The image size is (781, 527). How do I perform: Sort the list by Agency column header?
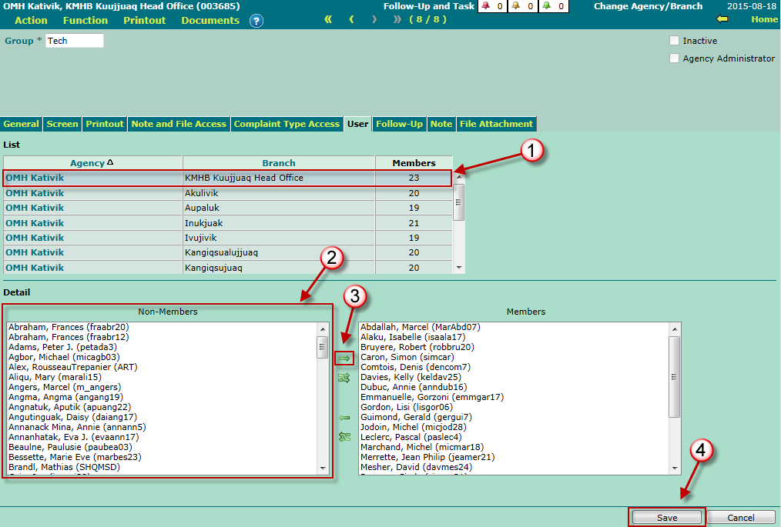point(87,163)
